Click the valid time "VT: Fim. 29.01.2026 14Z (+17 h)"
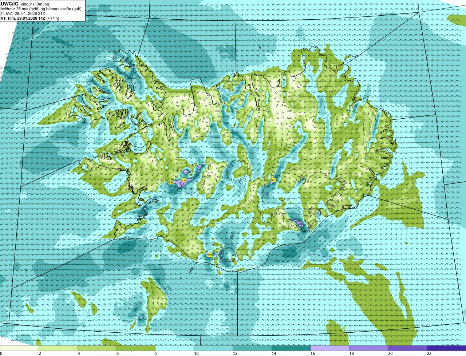The width and height of the screenshot is (466, 356). (x=30, y=18)
